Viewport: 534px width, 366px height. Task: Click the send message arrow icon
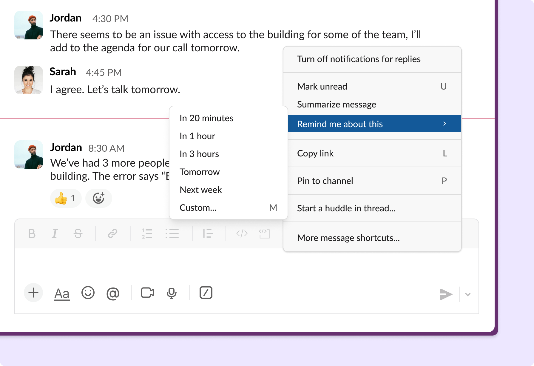click(446, 294)
